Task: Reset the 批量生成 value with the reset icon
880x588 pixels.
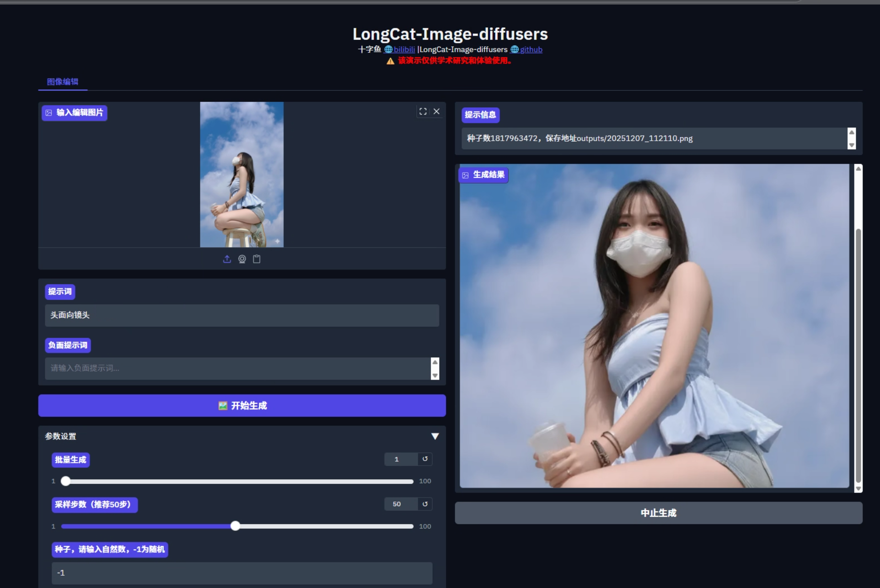Action: (425, 459)
